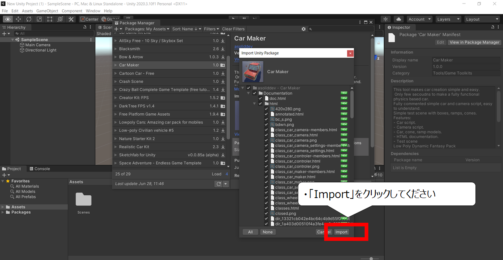Open the Hierarchy panel kebab menu

91,27
